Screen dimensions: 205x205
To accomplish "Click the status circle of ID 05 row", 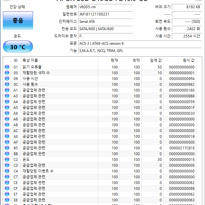I will click(x=7, y=73).
